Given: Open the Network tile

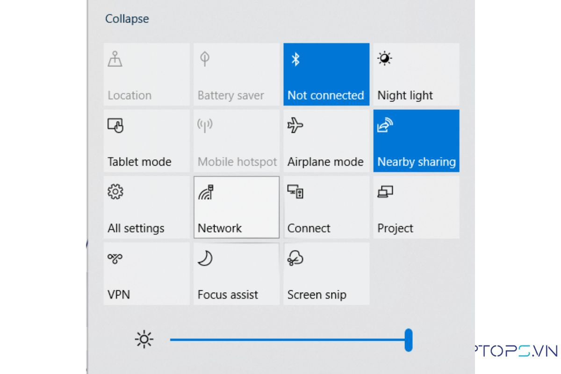Looking at the screenshot, I should tap(236, 207).
